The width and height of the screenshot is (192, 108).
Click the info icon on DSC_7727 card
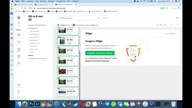click(71, 84)
